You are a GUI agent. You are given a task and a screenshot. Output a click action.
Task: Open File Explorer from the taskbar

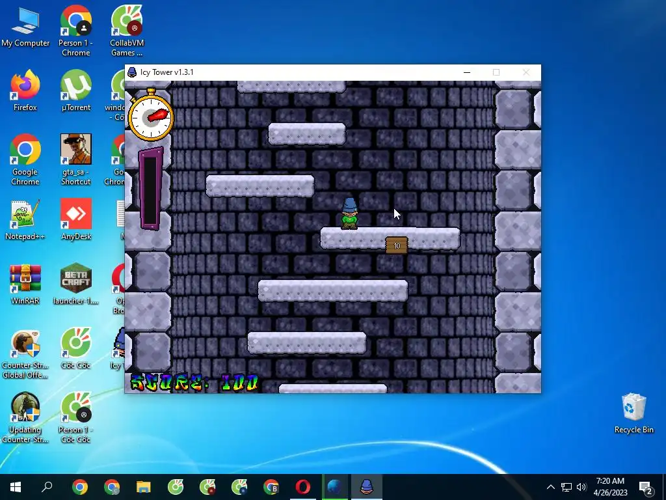(144, 487)
